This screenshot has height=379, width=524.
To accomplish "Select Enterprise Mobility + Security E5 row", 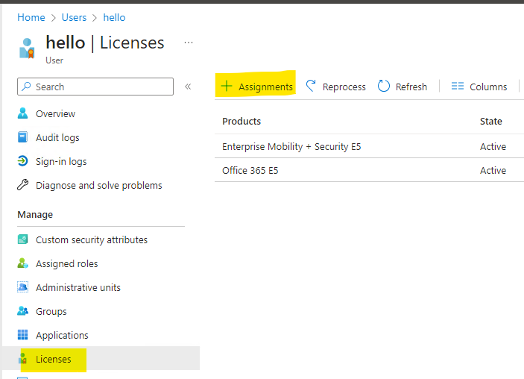I will pos(369,146).
